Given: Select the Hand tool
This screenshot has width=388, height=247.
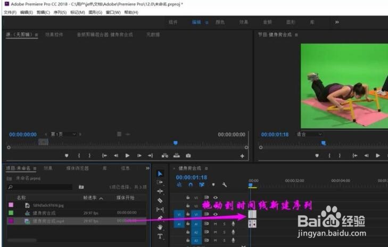Looking at the screenshot, I should coord(160,227).
